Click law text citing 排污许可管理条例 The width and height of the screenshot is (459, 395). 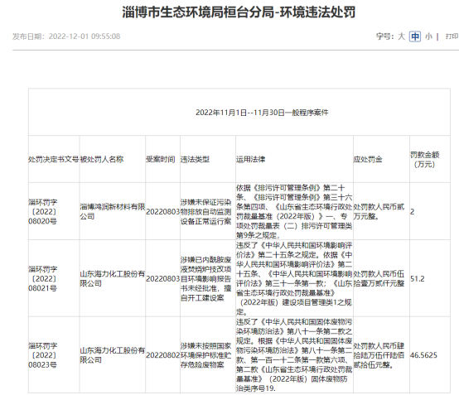point(294,211)
